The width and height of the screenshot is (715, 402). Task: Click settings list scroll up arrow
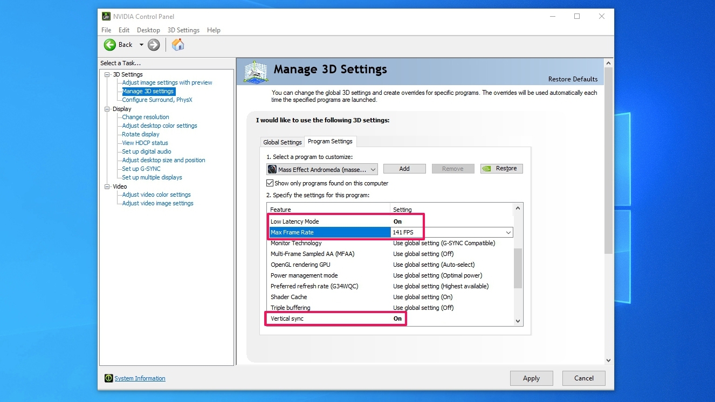coord(518,208)
